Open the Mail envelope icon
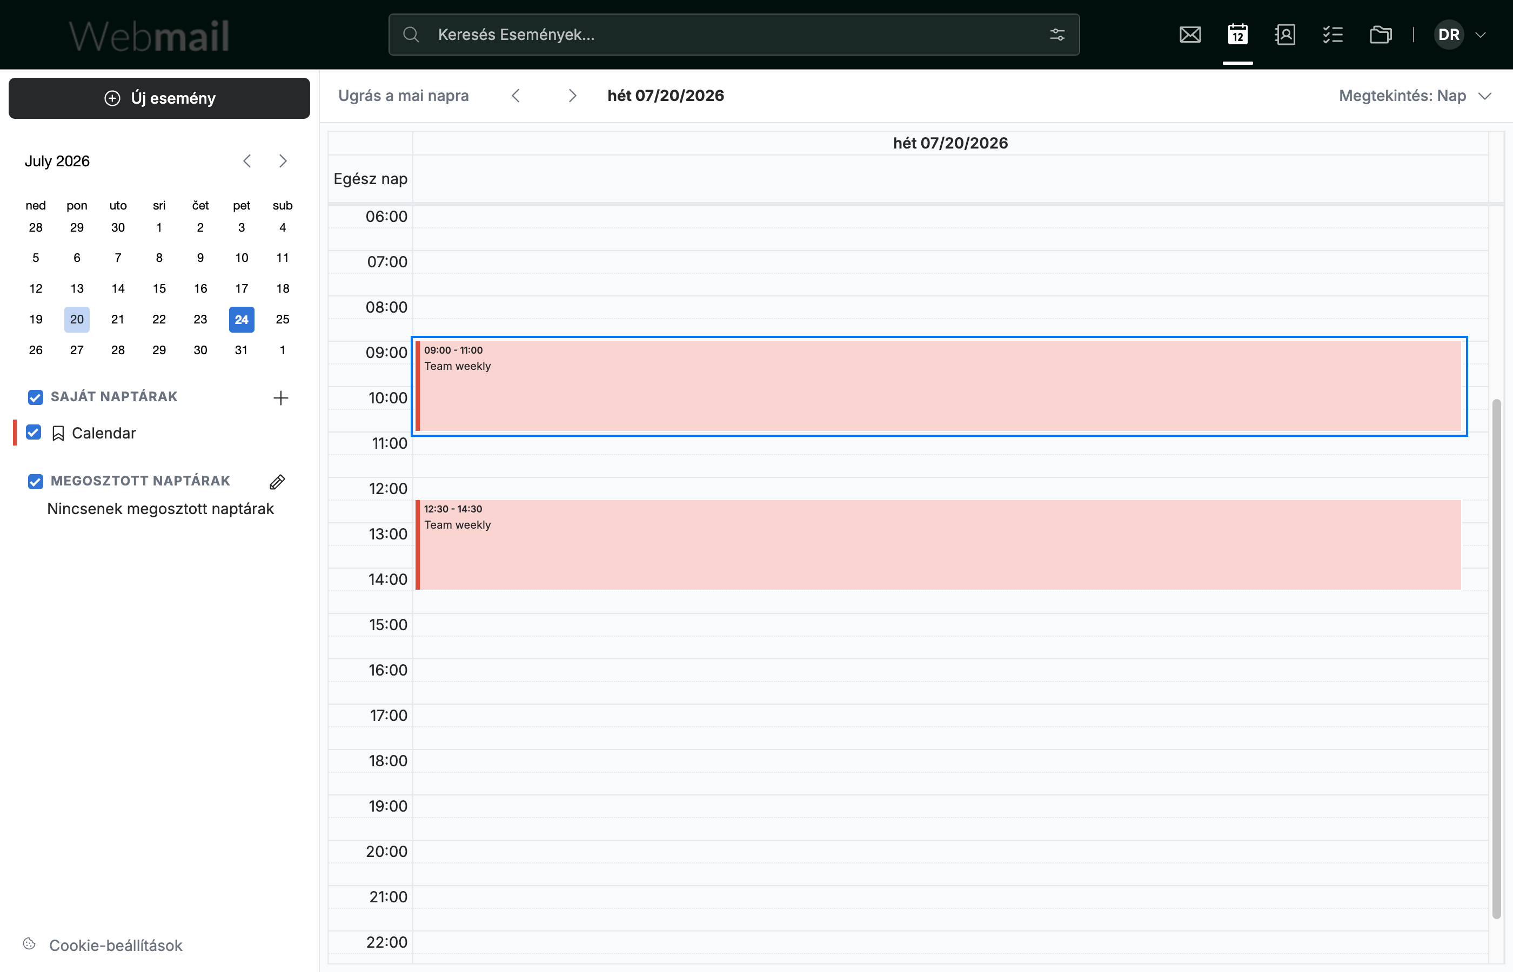The image size is (1513, 972). tap(1190, 35)
